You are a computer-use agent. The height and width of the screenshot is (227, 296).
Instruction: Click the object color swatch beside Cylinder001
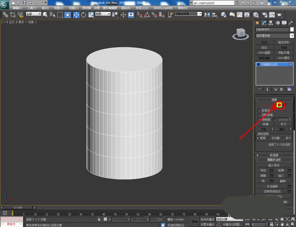tap(292, 29)
